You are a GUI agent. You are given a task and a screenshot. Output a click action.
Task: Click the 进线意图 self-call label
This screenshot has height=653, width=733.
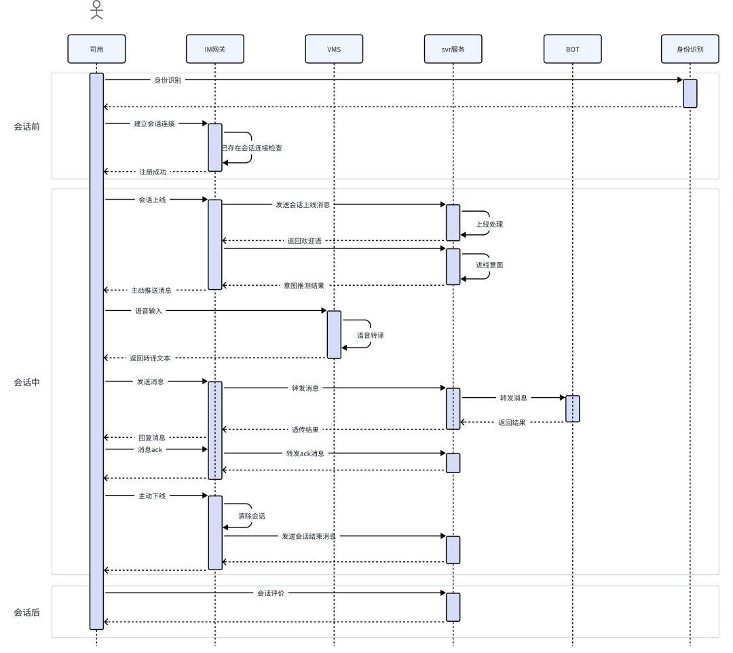click(489, 265)
